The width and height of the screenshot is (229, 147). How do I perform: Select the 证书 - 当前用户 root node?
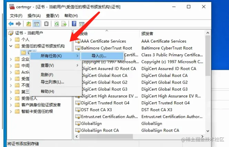tap(29, 33)
